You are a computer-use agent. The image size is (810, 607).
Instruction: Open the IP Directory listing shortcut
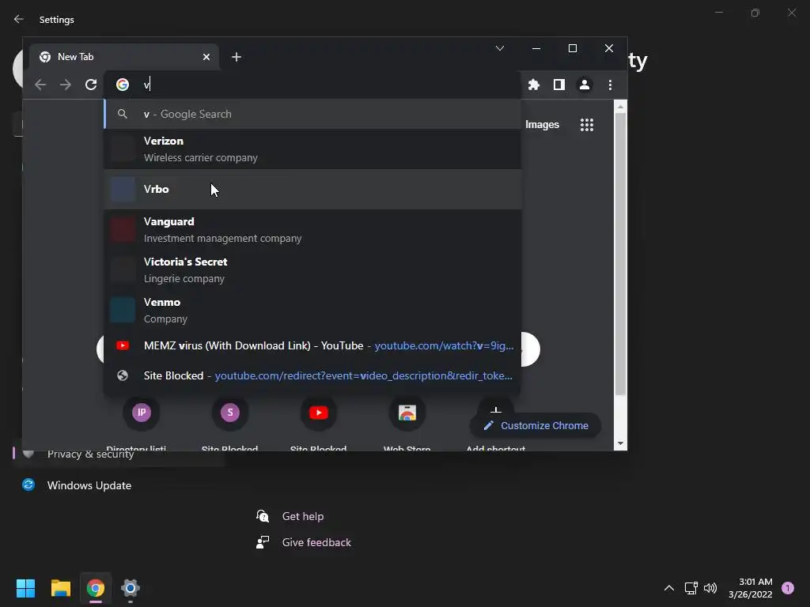coord(142,413)
